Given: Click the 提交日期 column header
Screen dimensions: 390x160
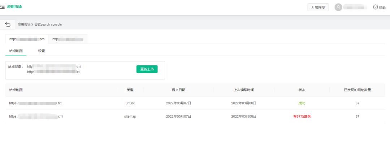Looking at the screenshot, I should [x=178, y=90].
